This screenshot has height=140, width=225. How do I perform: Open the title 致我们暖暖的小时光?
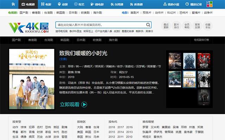[x=83, y=53]
